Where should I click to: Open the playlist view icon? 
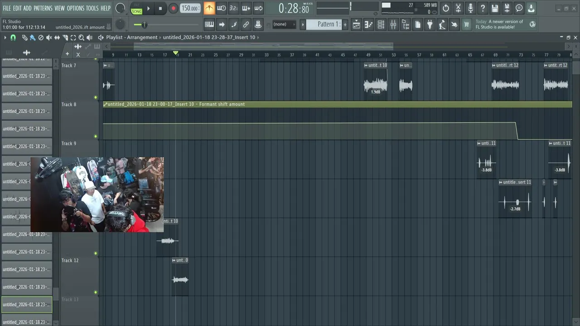click(x=357, y=24)
